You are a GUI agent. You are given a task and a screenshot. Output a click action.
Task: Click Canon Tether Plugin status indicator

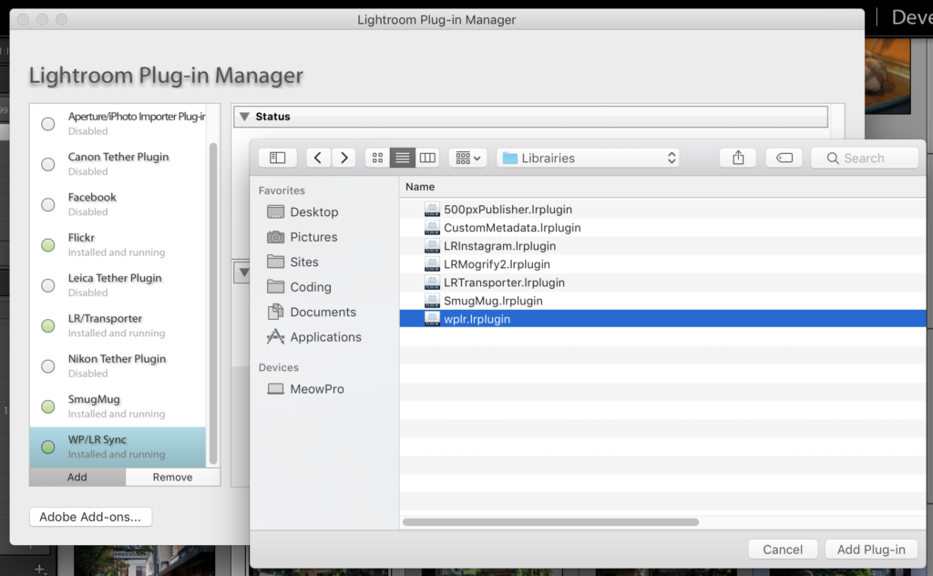pyautogui.click(x=48, y=164)
